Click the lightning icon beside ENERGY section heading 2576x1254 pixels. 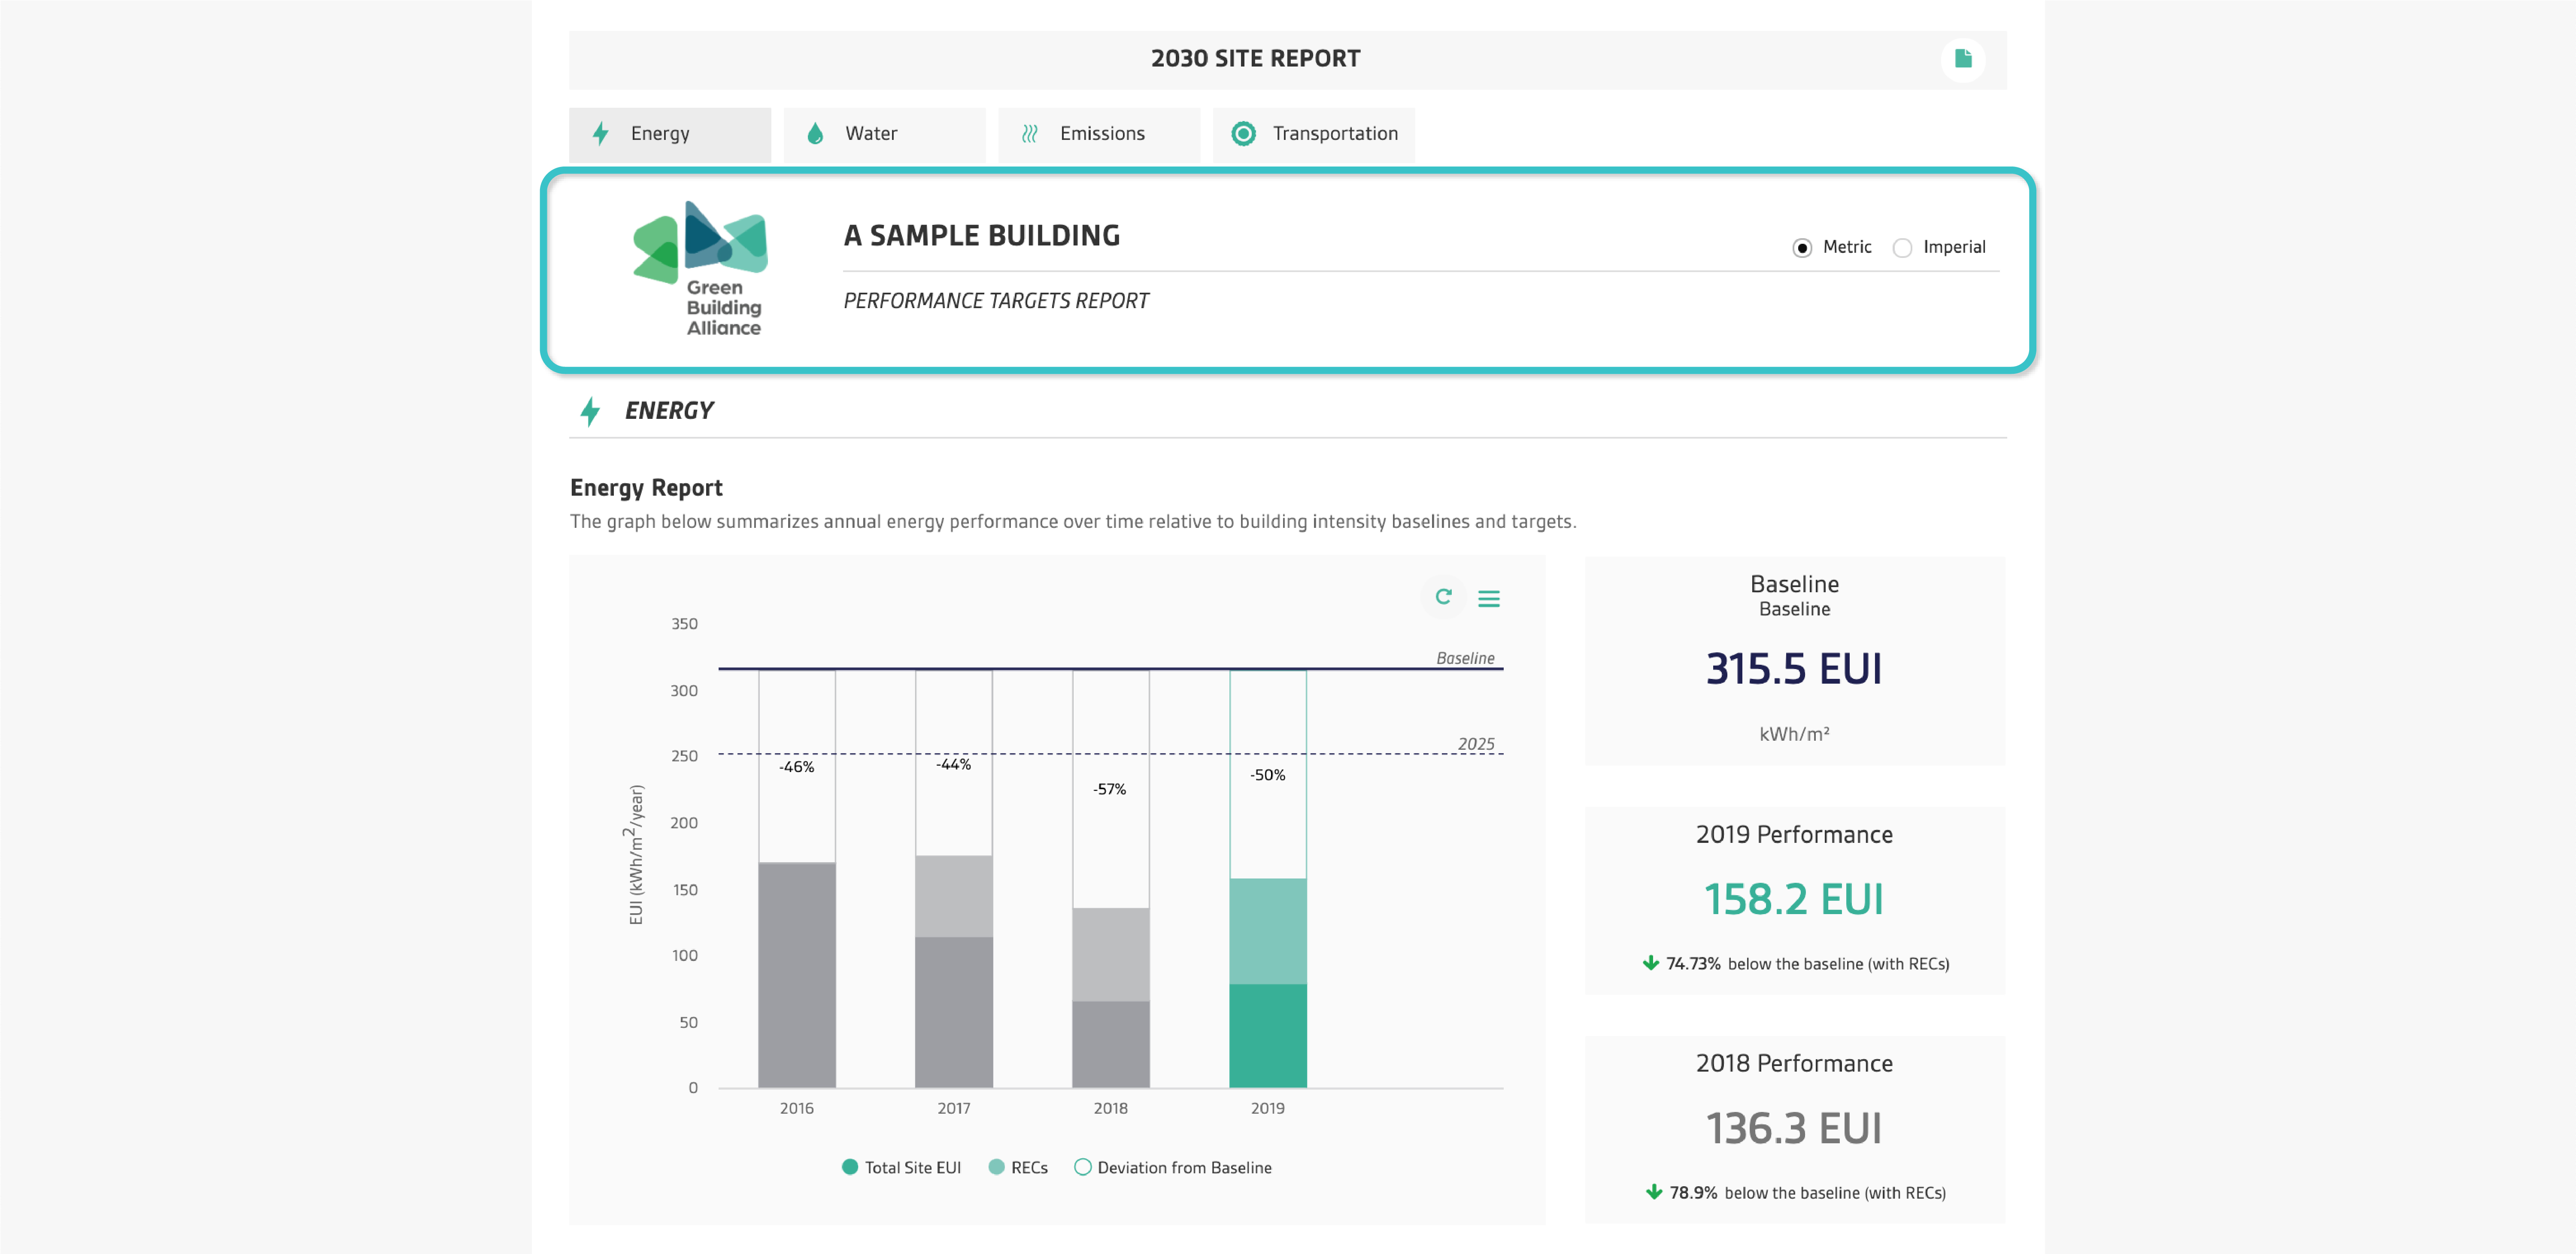[590, 411]
